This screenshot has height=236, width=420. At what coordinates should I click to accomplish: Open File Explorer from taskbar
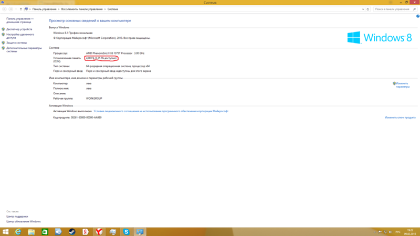pyautogui.click(x=31, y=232)
